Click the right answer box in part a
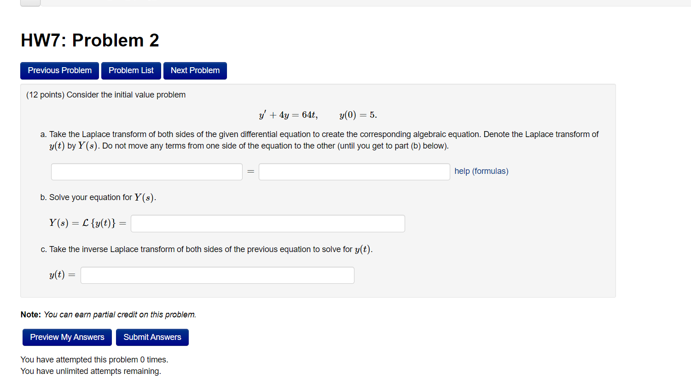Screen dimensions: 691x379 (x=354, y=171)
